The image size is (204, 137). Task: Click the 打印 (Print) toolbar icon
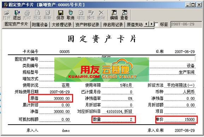27,15
